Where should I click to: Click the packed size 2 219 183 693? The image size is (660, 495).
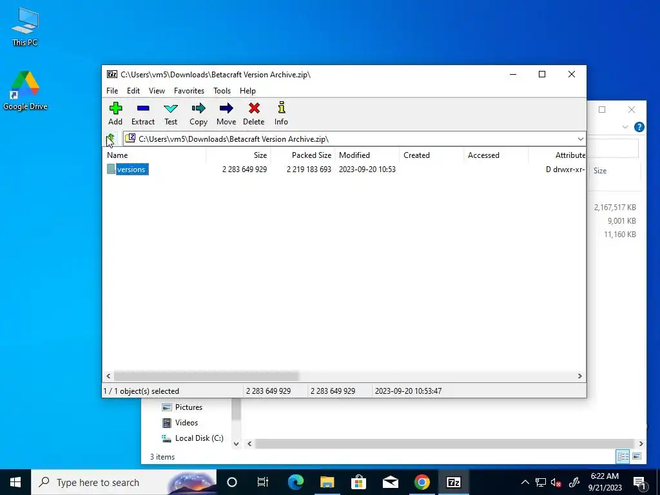(x=309, y=170)
